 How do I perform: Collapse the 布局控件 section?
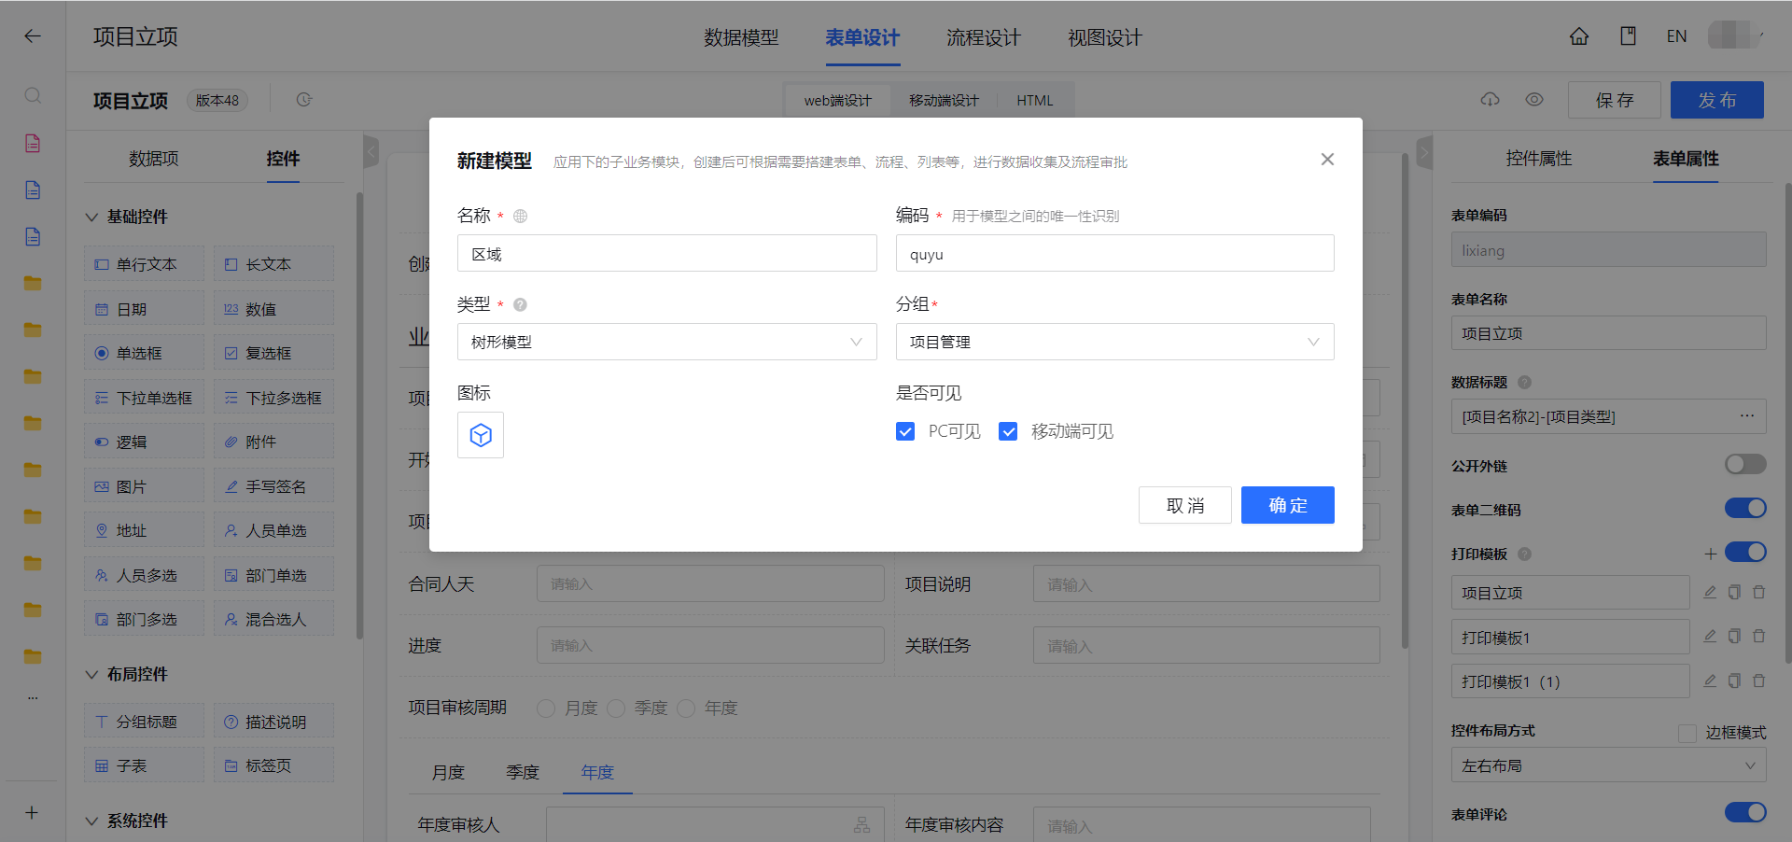coord(91,674)
